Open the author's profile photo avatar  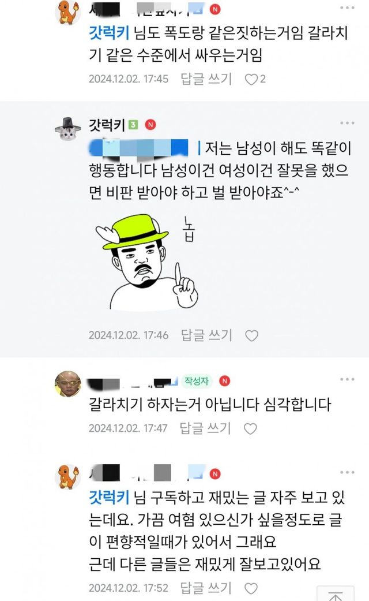click(x=68, y=384)
